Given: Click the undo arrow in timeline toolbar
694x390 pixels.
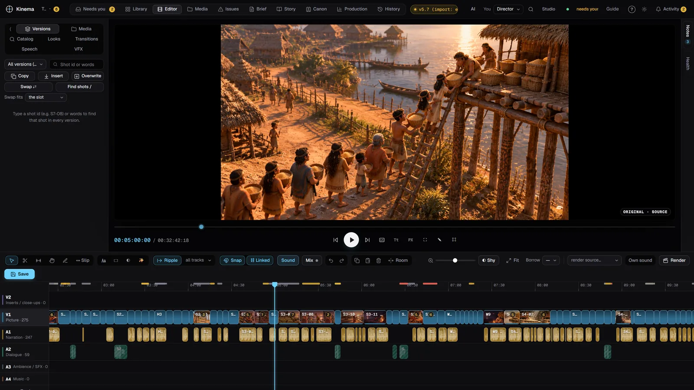Looking at the screenshot, I should click(x=331, y=260).
